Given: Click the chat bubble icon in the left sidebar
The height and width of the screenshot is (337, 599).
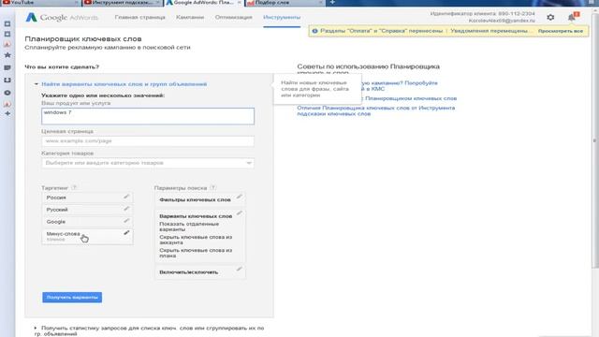Looking at the screenshot, I should click(7, 67).
